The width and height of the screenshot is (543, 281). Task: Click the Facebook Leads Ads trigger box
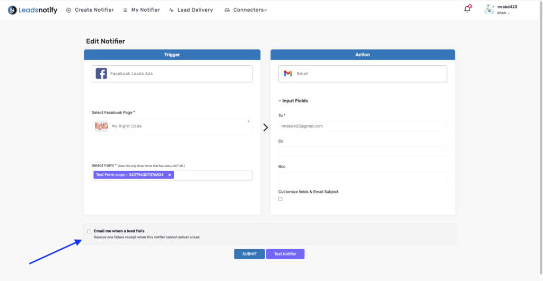pyautogui.click(x=172, y=74)
